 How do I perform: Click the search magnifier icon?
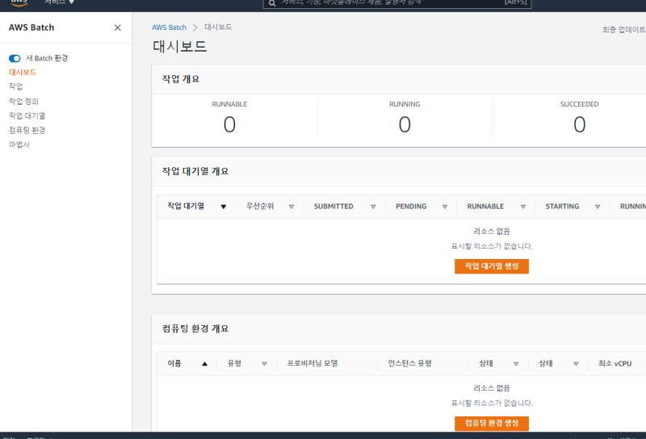(x=272, y=3)
